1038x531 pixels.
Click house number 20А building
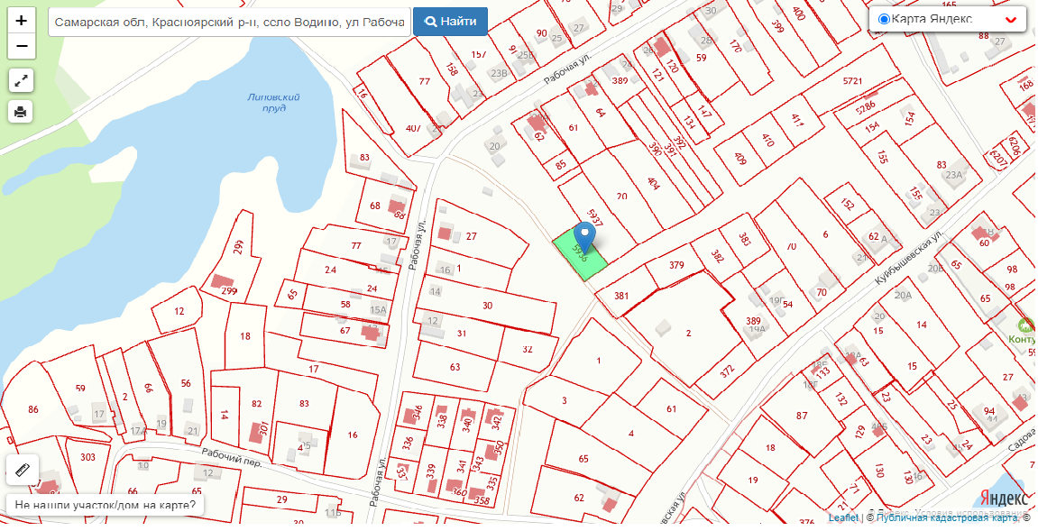pyautogui.click(x=903, y=296)
